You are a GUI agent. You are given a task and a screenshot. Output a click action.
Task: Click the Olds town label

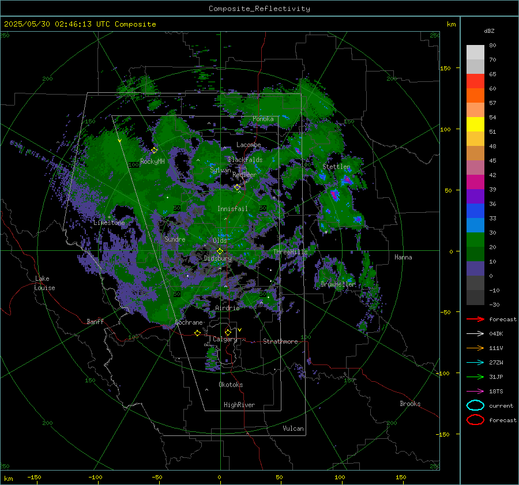[x=220, y=240]
